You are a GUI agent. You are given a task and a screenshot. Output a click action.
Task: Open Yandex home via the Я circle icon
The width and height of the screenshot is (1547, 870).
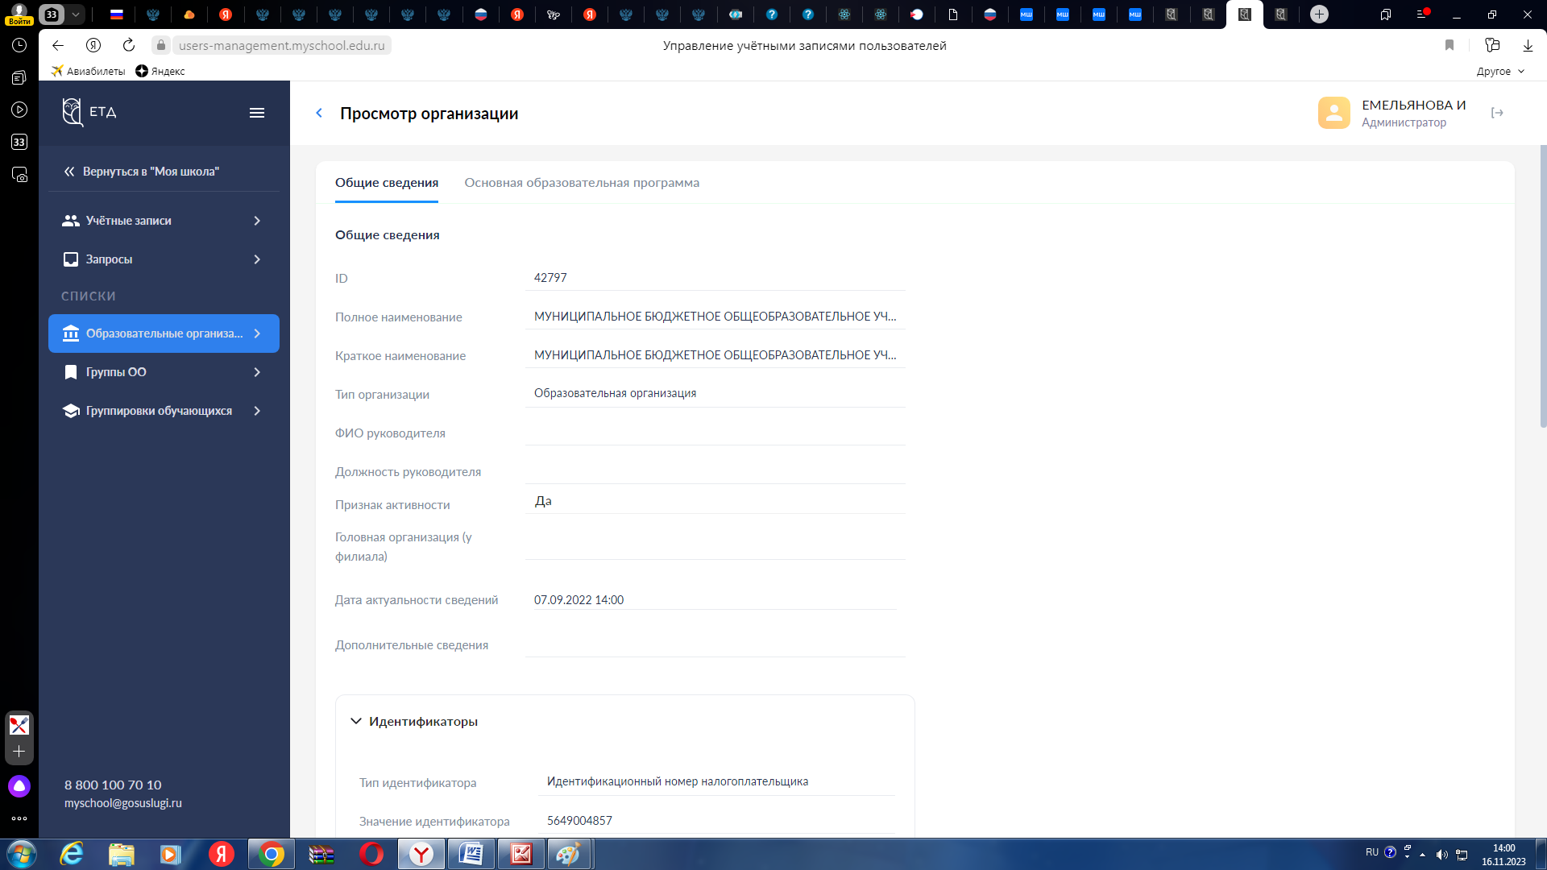point(93,45)
